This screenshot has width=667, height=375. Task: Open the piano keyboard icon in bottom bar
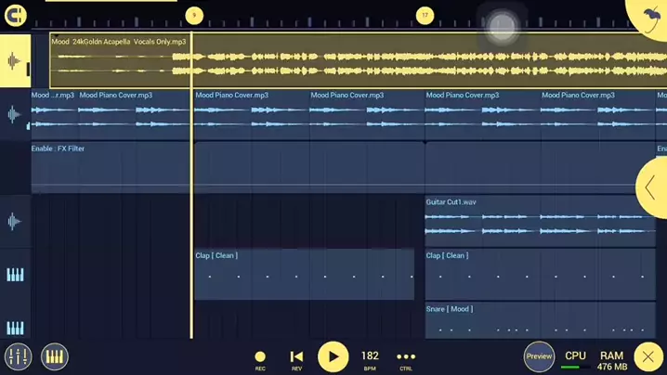click(x=55, y=356)
